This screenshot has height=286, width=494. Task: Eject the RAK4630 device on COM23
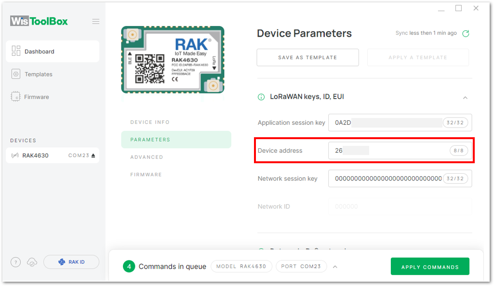click(x=93, y=156)
